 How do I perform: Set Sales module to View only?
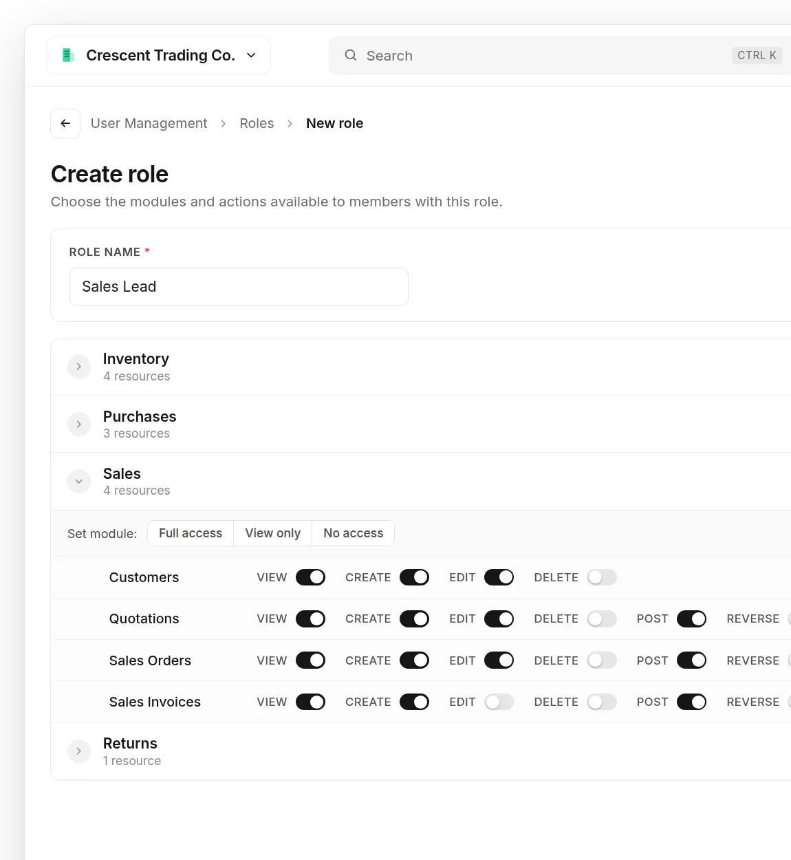[x=273, y=533]
